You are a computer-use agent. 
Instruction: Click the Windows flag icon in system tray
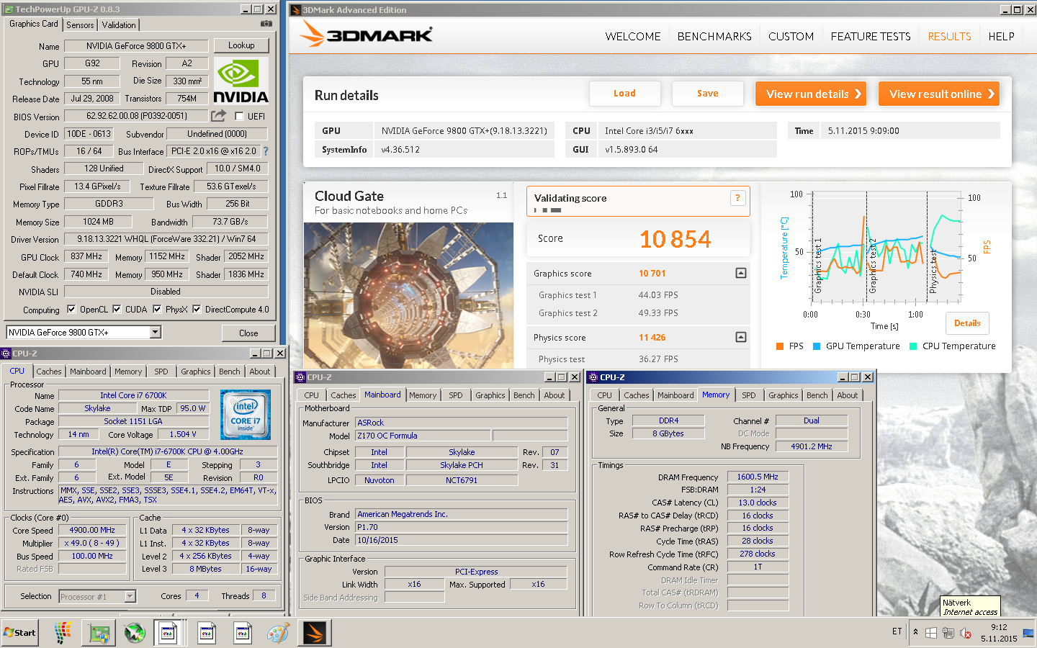tap(931, 633)
